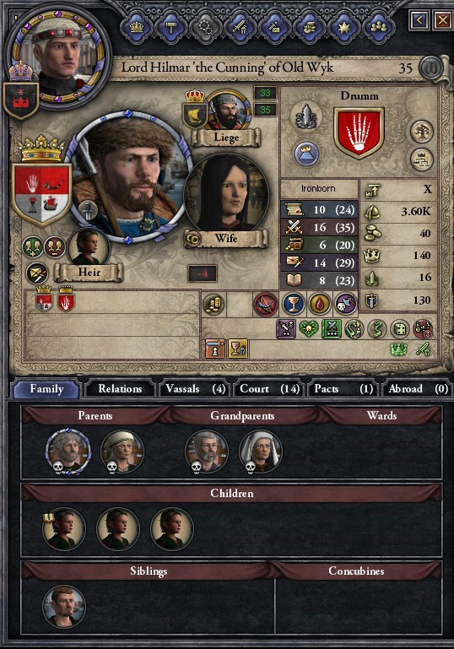Select the Pacts (1) tab
The height and width of the screenshot is (649, 454).
[x=343, y=389]
